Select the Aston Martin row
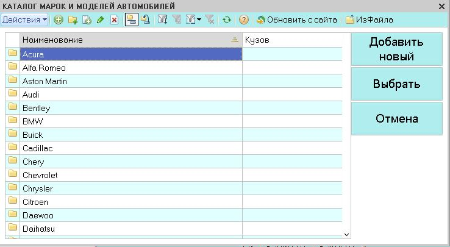This screenshot has width=450, height=247. point(174,81)
